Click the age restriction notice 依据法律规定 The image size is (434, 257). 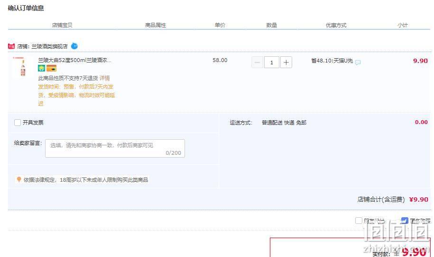[x=86, y=180]
